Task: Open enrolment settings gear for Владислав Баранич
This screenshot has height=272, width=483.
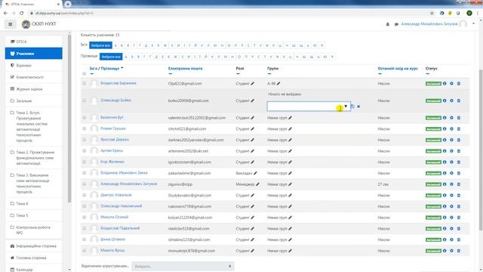Action: pos(451,84)
